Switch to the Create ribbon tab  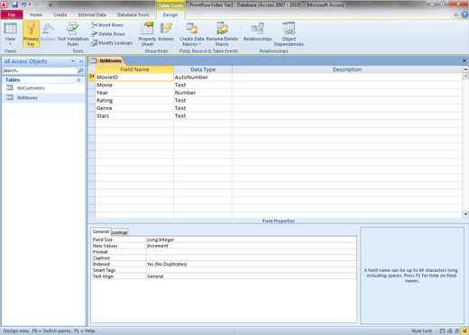(x=60, y=14)
